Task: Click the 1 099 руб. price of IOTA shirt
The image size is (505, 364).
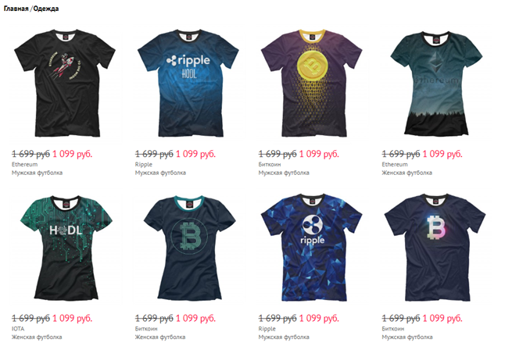Action: 73,318
